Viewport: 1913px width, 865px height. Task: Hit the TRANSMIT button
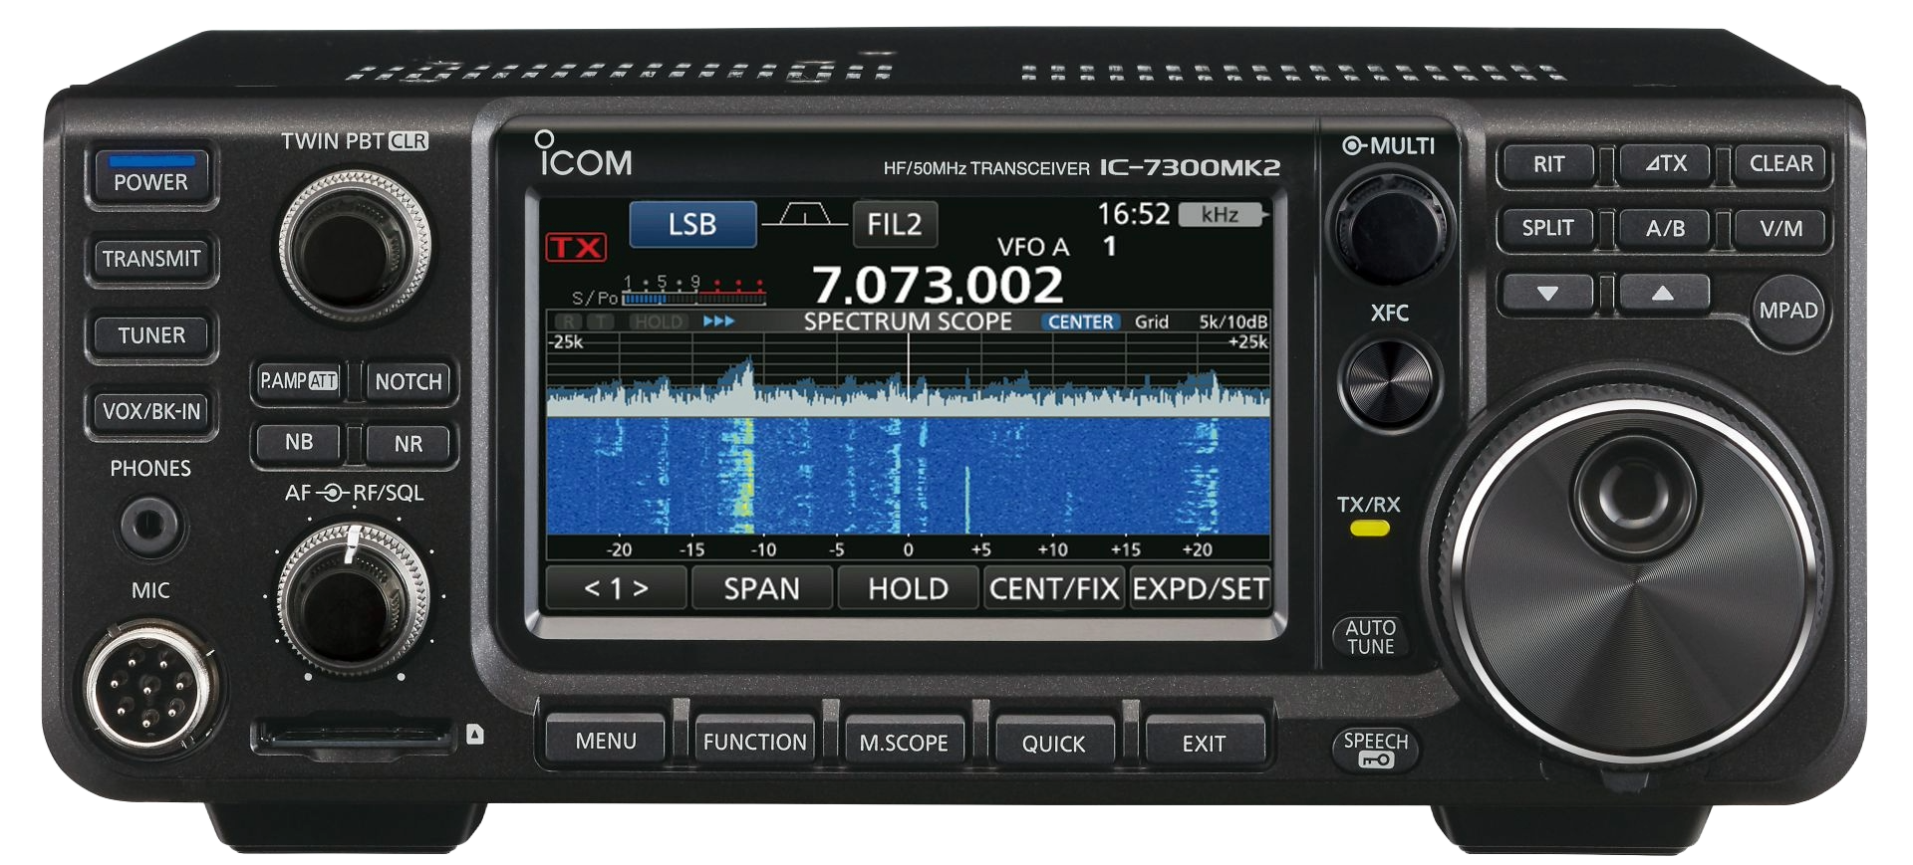pyautogui.click(x=150, y=259)
